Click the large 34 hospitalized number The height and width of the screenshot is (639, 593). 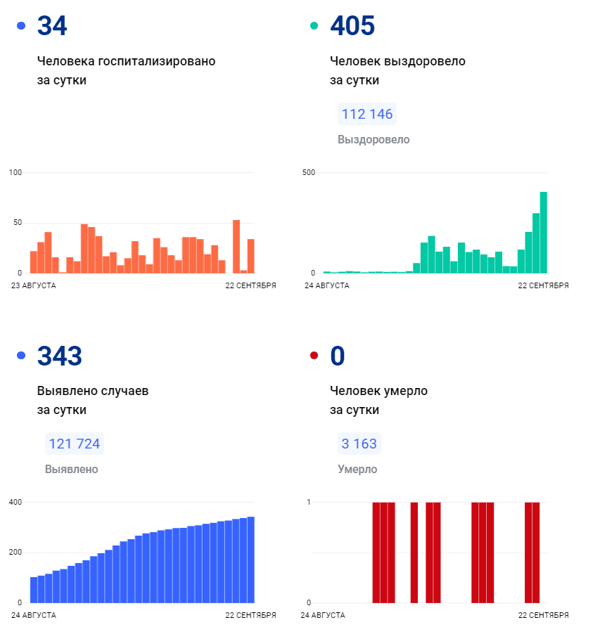52,26
